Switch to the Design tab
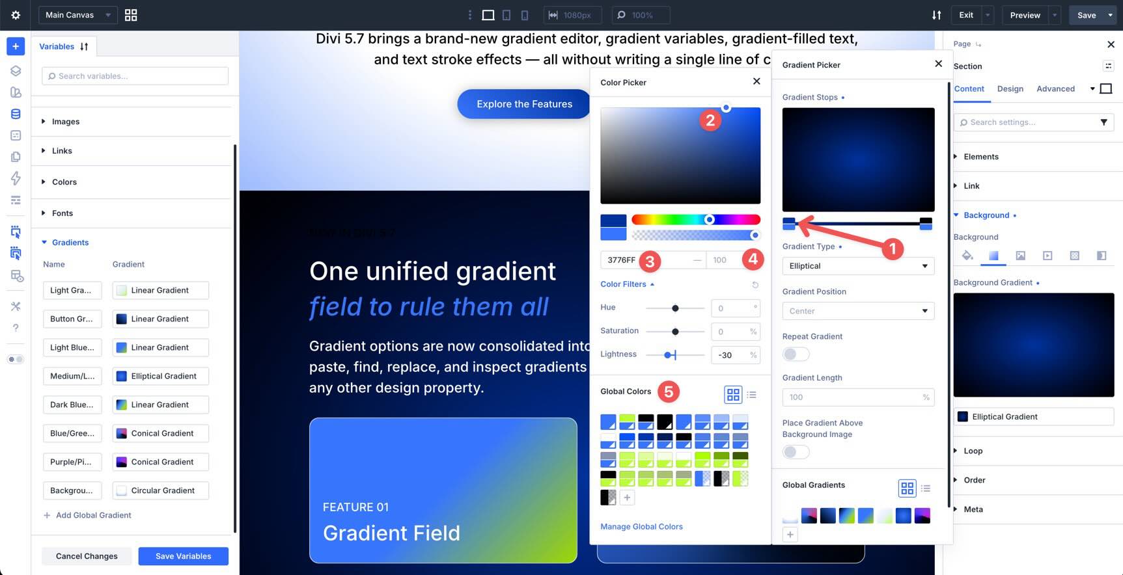Image resolution: width=1123 pixels, height=575 pixels. click(1010, 88)
